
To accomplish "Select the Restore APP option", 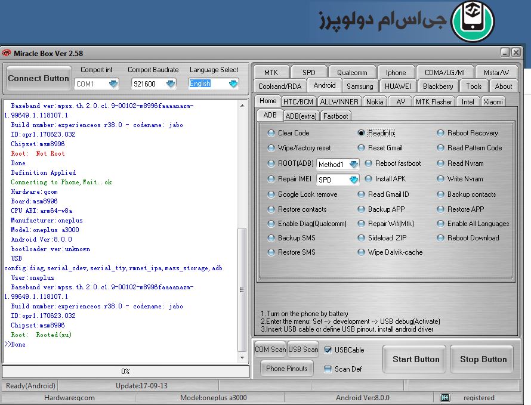I will 440,209.
